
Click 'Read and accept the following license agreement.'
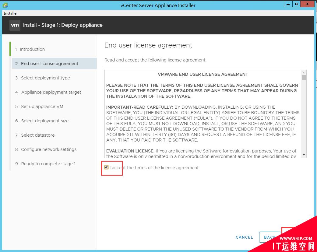(x=155, y=60)
